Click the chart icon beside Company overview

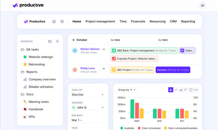[25, 79]
